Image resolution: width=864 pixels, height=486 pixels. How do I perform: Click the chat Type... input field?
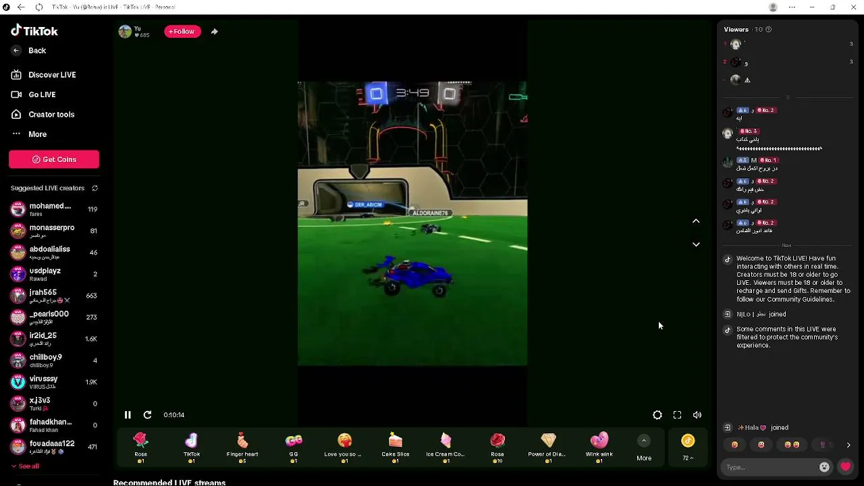771,467
